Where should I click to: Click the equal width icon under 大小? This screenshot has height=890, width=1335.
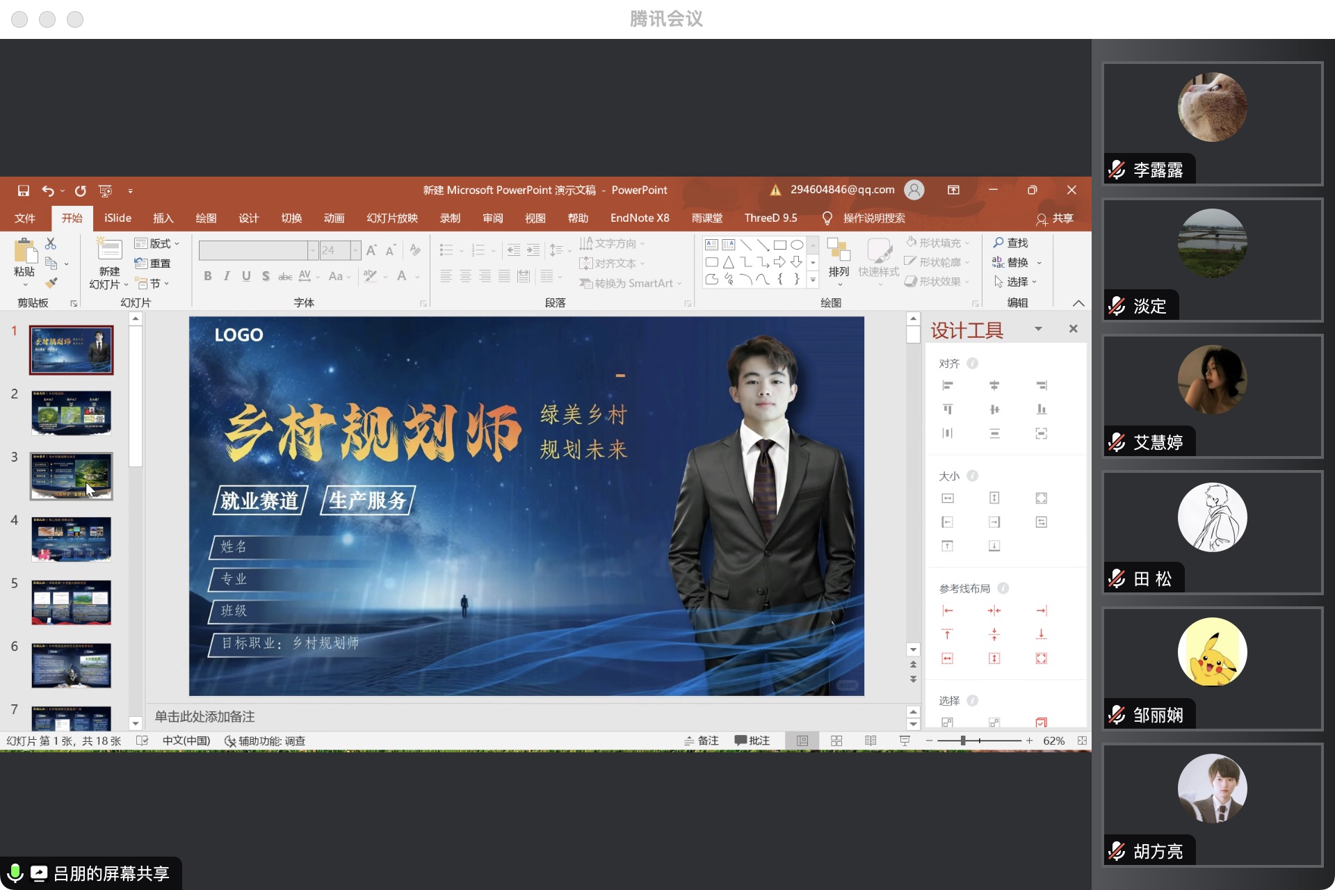(x=947, y=498)
